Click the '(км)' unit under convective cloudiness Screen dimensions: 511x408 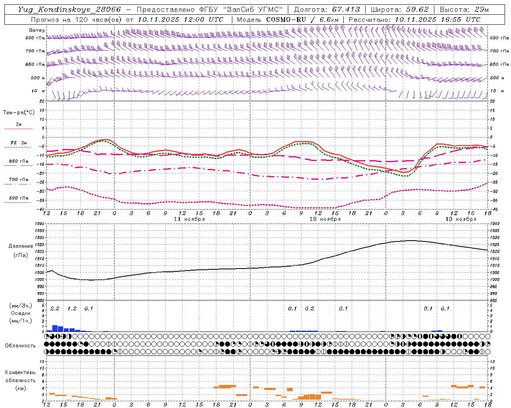click(20, 388)
